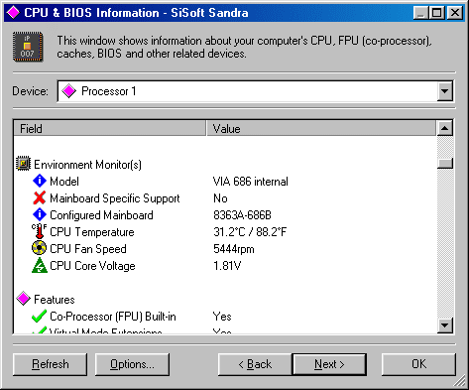Click the window resize grip corner
The width and height of the screenshot is (469, 390).
(460, 381)
